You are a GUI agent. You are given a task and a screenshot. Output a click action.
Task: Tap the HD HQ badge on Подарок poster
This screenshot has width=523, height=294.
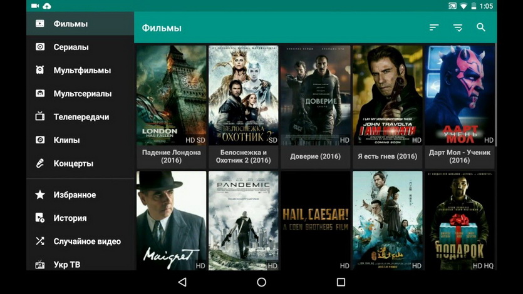coord(483,266)
